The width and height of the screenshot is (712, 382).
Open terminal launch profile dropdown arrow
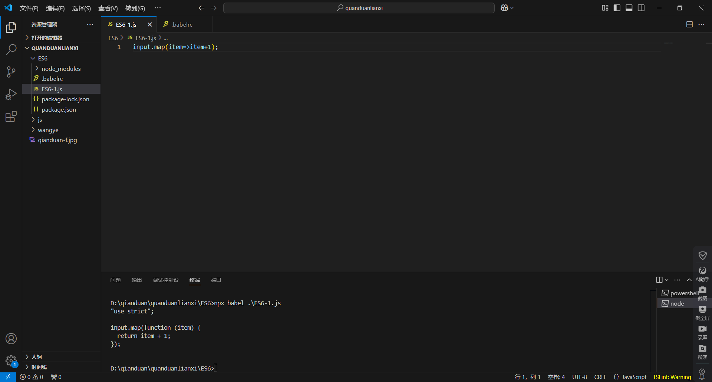click(666, 280)
